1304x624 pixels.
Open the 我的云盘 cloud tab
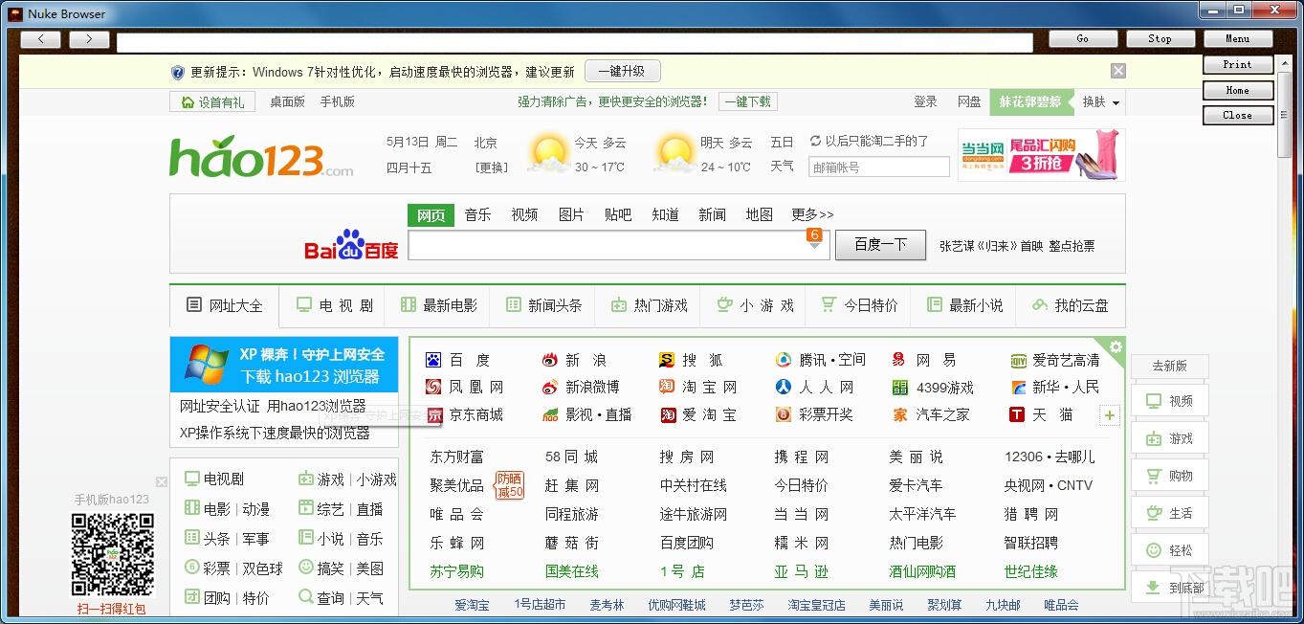(x=1070, y=305)
